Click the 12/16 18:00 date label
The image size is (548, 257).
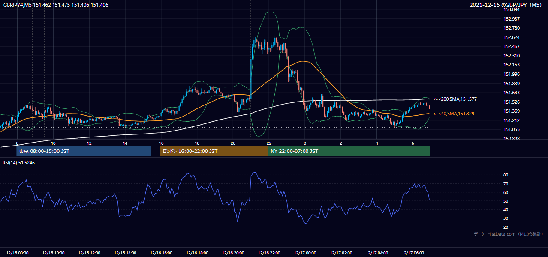[197, 253]
